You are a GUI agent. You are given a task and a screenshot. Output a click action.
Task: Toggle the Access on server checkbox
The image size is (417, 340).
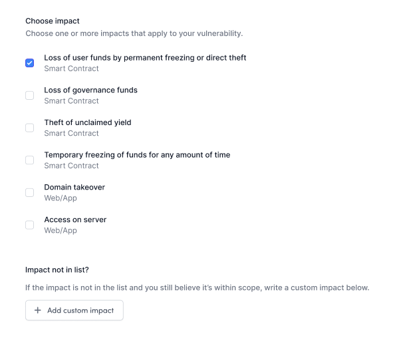[x=30, y=225]
